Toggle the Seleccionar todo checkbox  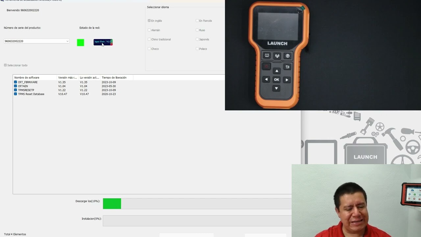click(5, 65)
